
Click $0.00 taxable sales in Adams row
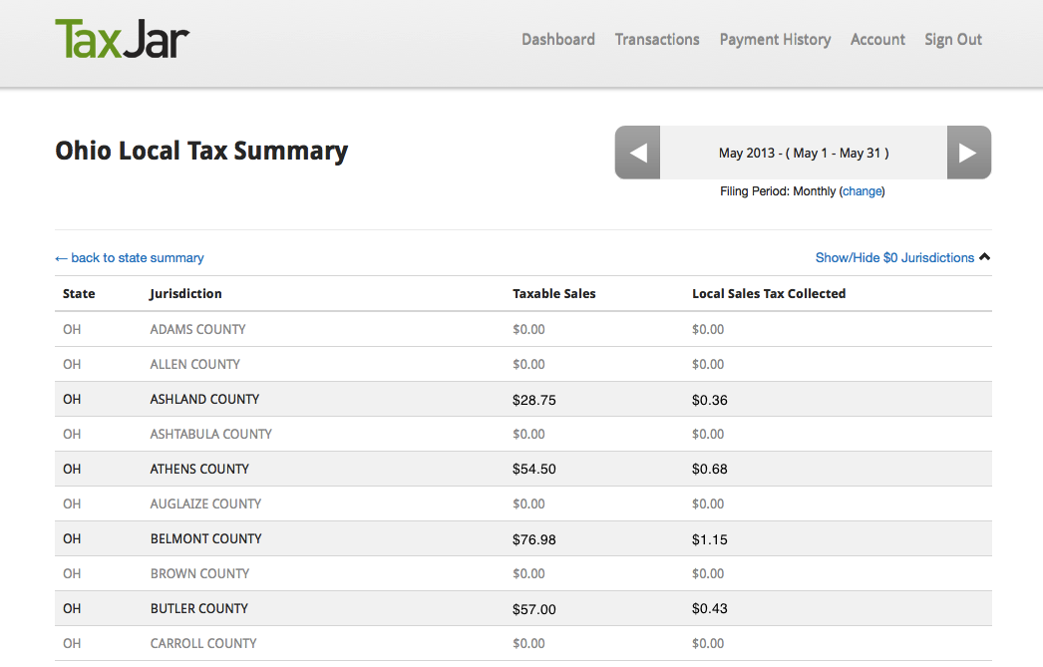pyautogui.click(x=528, y=329)
